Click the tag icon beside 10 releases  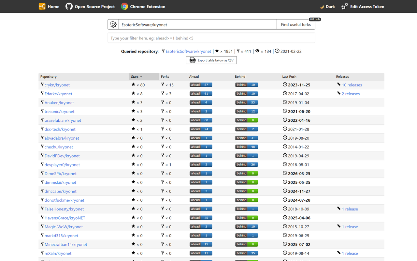point(339,84)
